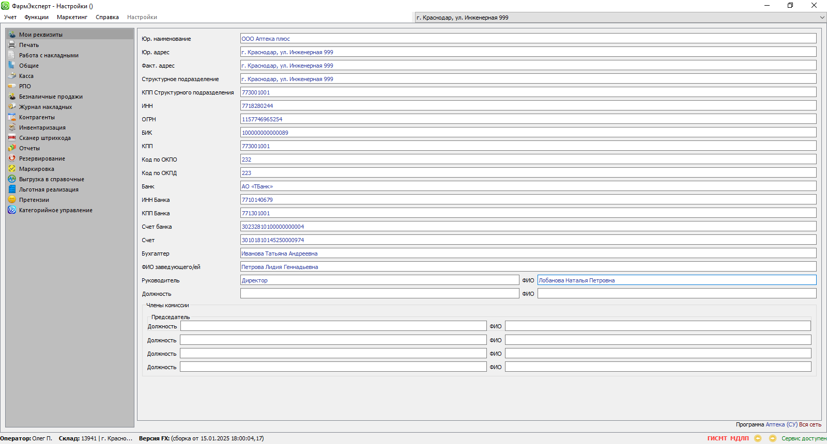Select the Касса cash register icon
The height and width of the screenshot is (444, 827).
12,76
